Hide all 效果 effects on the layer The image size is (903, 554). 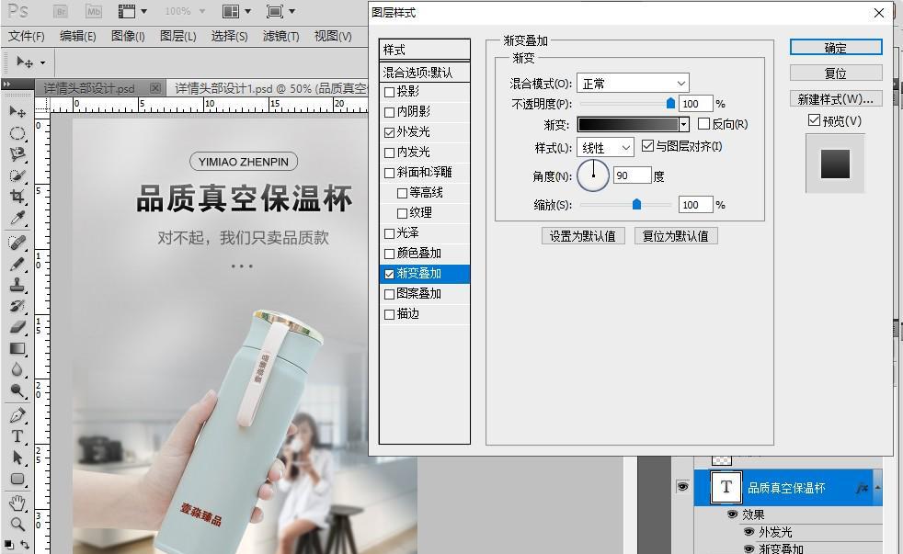(733, 514)
